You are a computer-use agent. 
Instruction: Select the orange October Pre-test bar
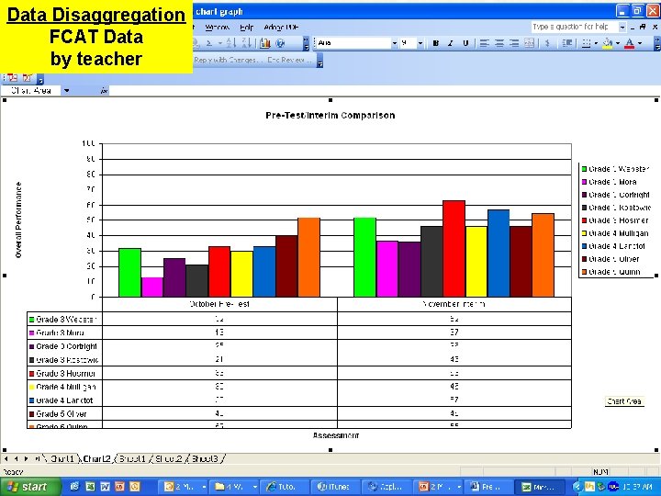pyautogui.click(x=309, y=257)
